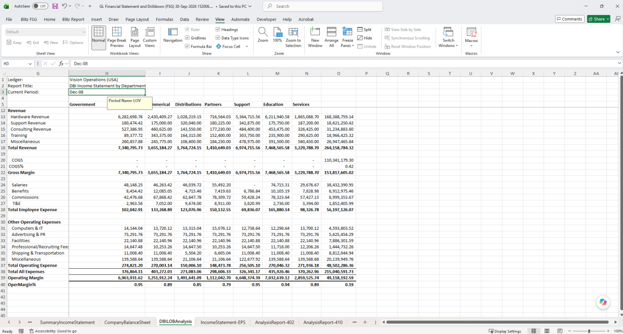
Task: Open the Blitz FSG ribbon tab
Action: 29,19
